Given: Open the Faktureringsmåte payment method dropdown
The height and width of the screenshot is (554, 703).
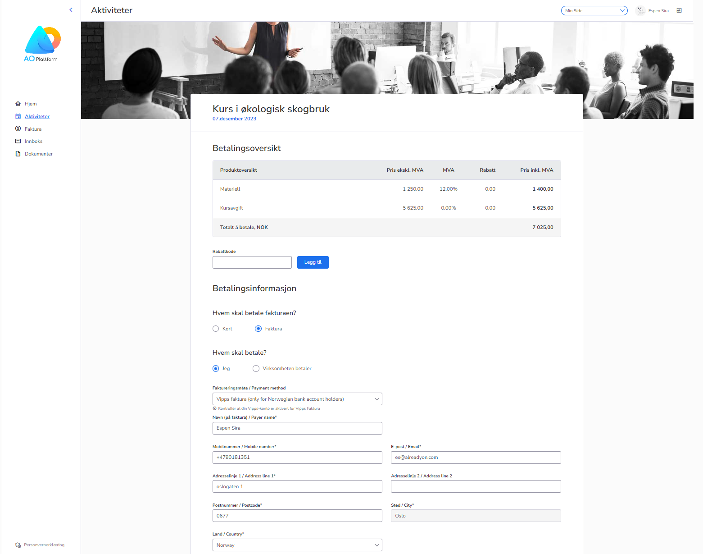Looking at the screenshot, I should tap(297, 399).
